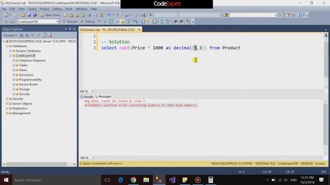Click the Cancel Executing Query stop icon

click(x=100, y=22)
